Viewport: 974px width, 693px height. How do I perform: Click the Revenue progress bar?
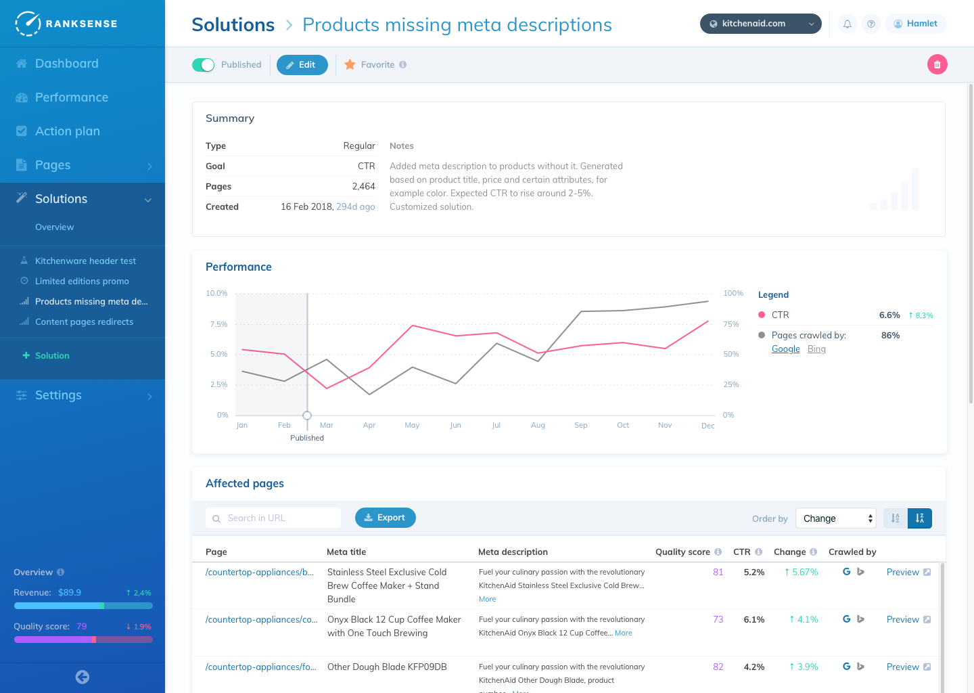83,606
